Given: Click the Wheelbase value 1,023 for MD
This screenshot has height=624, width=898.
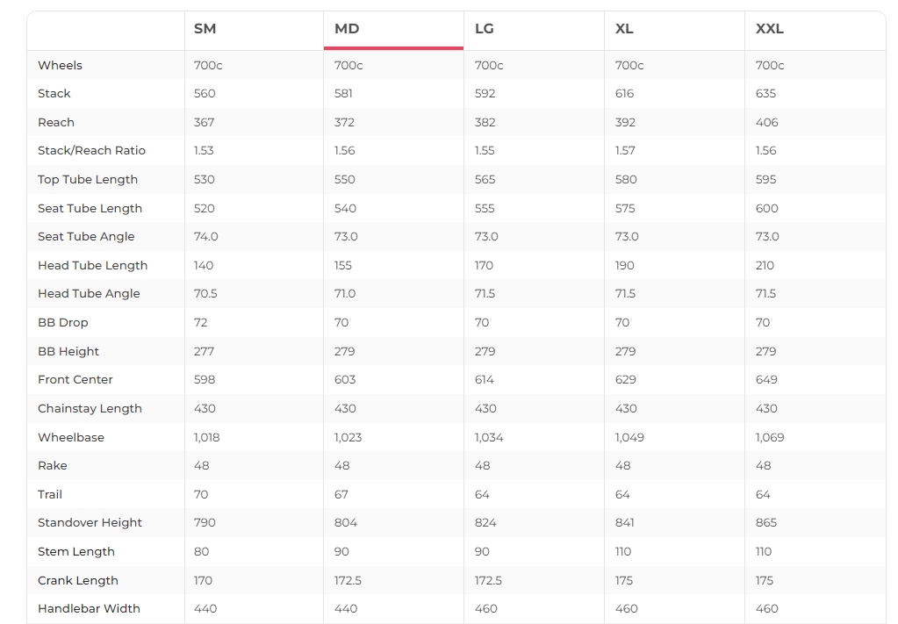Looking at the screenshot, I should click(348, 437).
